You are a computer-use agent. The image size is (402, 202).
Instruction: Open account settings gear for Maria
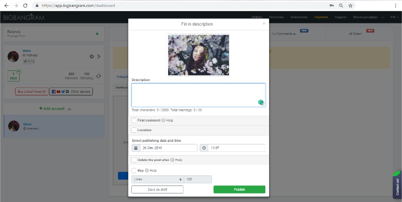pos(91,56)
